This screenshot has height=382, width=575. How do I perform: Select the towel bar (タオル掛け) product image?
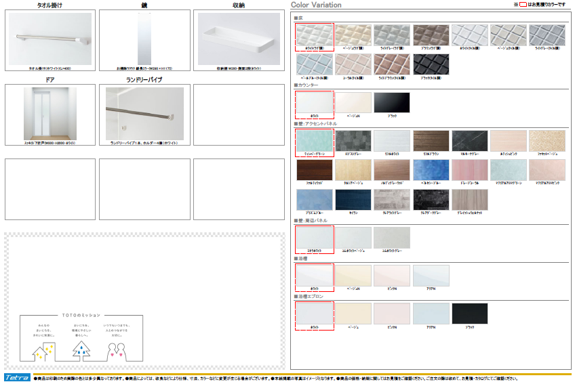[49, 39]
